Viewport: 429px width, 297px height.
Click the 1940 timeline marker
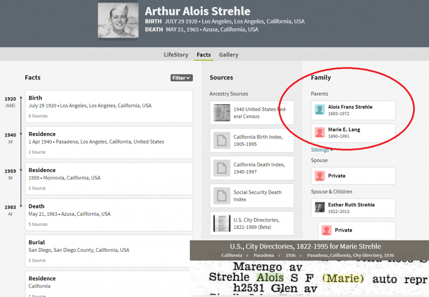[x=21, y=135]
